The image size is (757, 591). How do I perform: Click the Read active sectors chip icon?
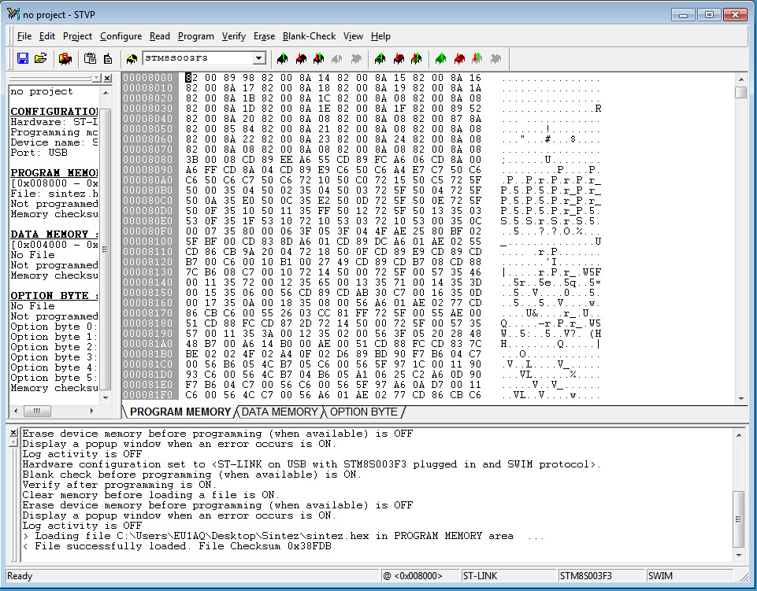(380, 58)
